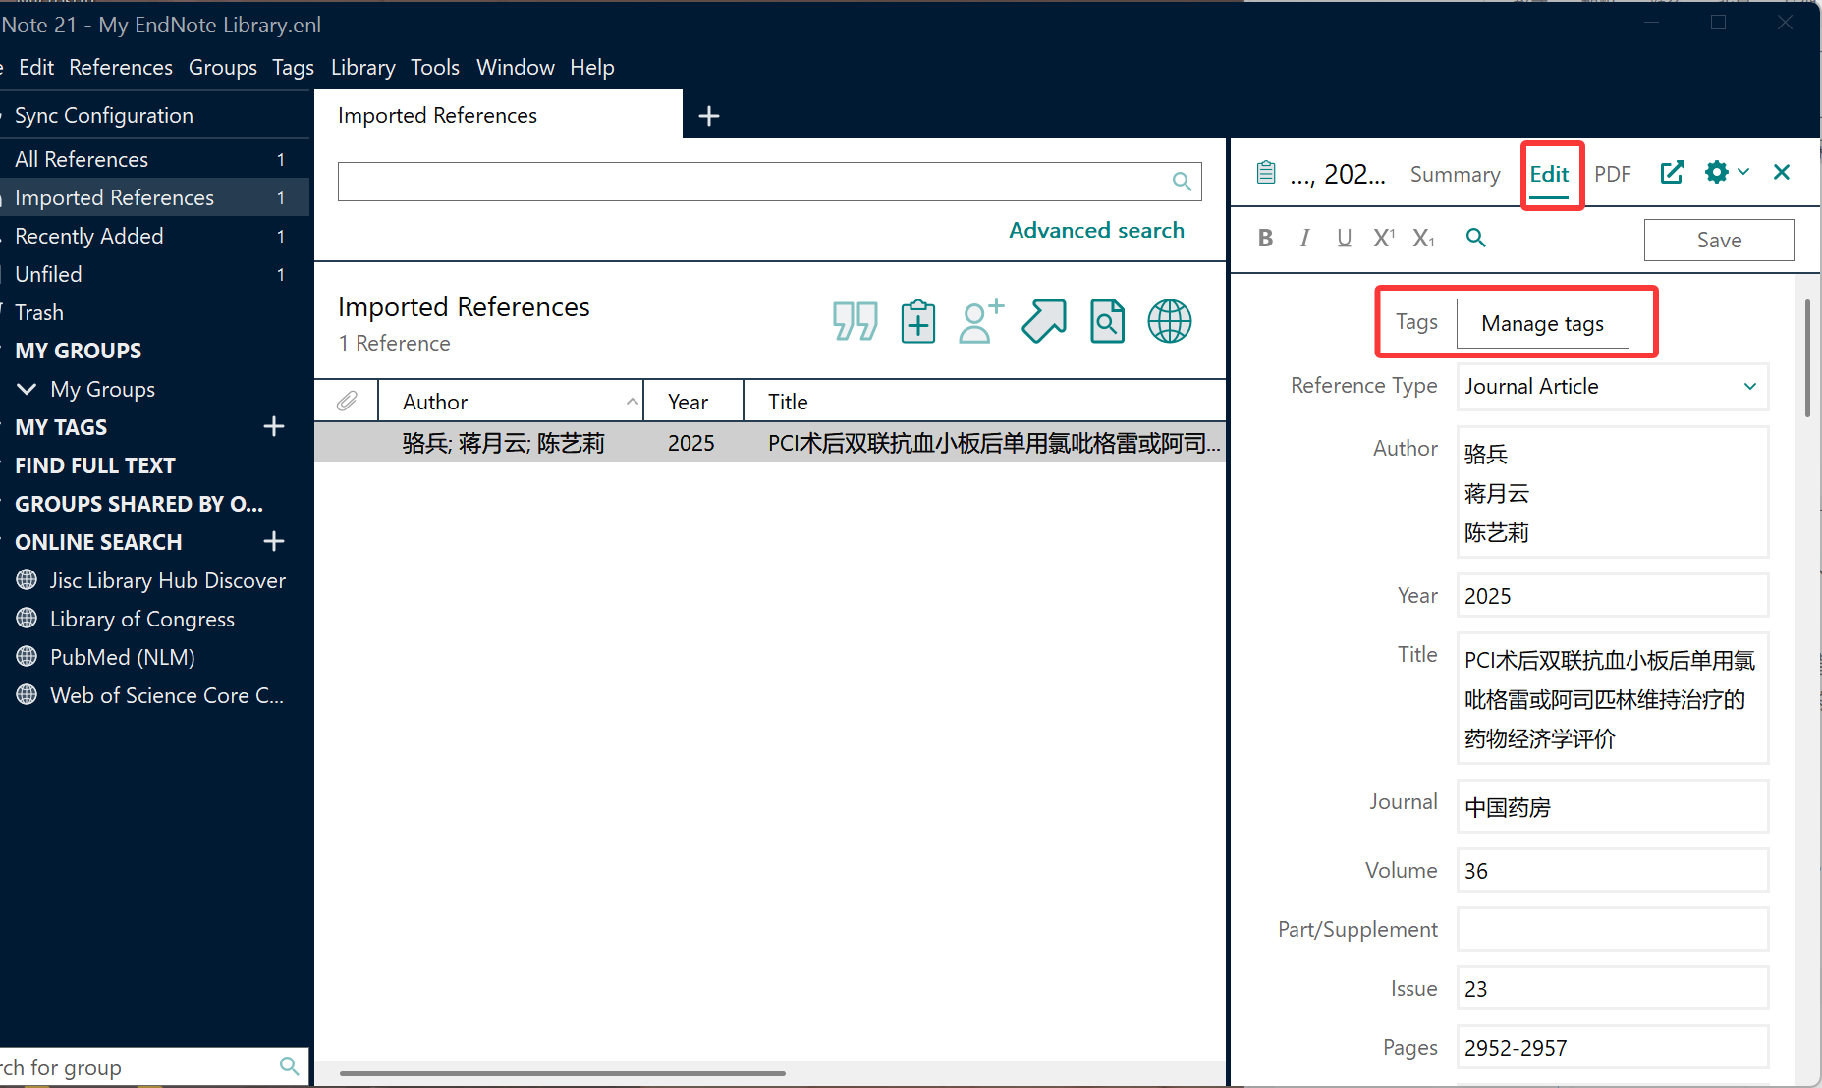Click the Manage tags button
Viewport: 1822px width, 1088px height.
(x=1542, y=323)
